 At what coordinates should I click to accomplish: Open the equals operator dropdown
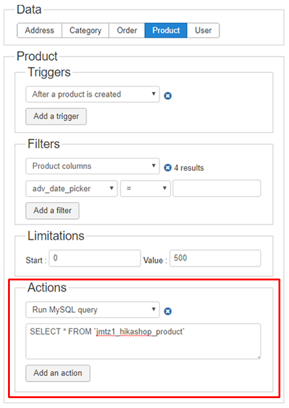pos(145,189)
